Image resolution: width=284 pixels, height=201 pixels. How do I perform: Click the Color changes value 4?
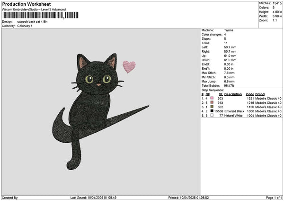[x=225, y=35]
